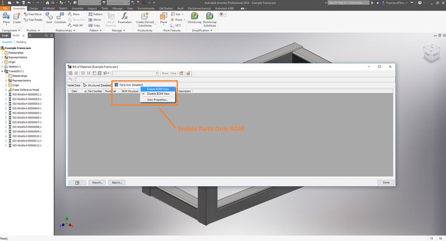Image resolution: width=446 pixels, height=241 pixels.
Task: Open the Sketch ribbon tab
Action: click(63, 8)
